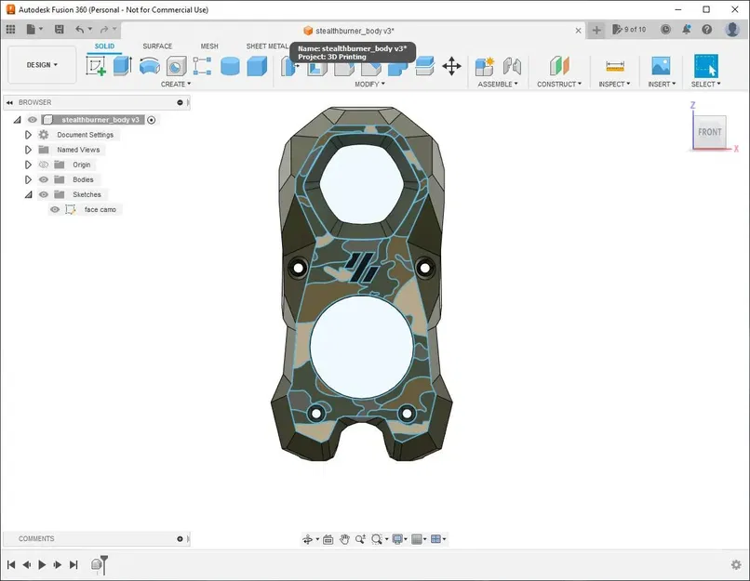Select the Pan hand tool
Viewport: 750px width, 581px height.
pos(344,539)
